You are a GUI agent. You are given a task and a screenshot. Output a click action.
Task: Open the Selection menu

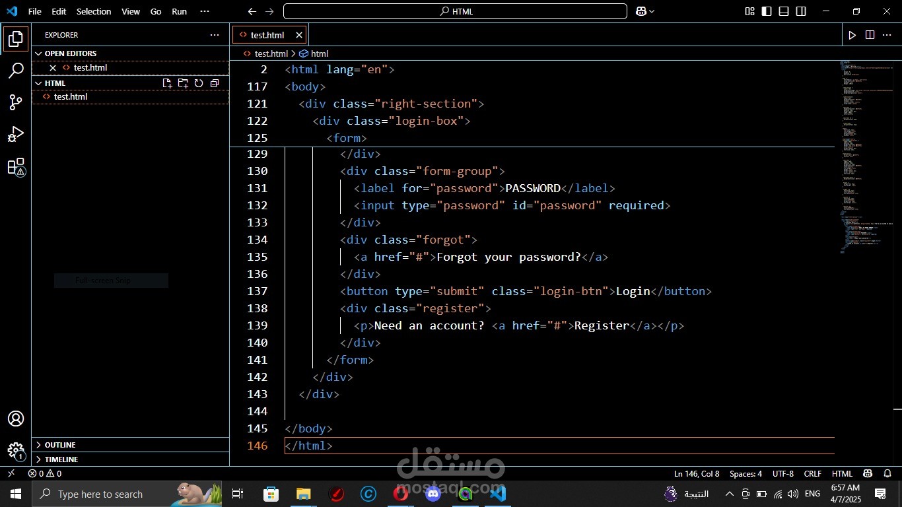point(94,11)
